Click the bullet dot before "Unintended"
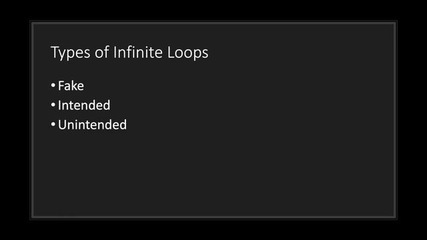This screenshot has width=427, height=240. (53, 125)
